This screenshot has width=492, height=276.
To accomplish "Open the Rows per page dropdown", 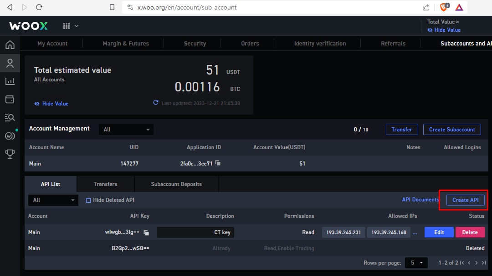I will point(416,263).
